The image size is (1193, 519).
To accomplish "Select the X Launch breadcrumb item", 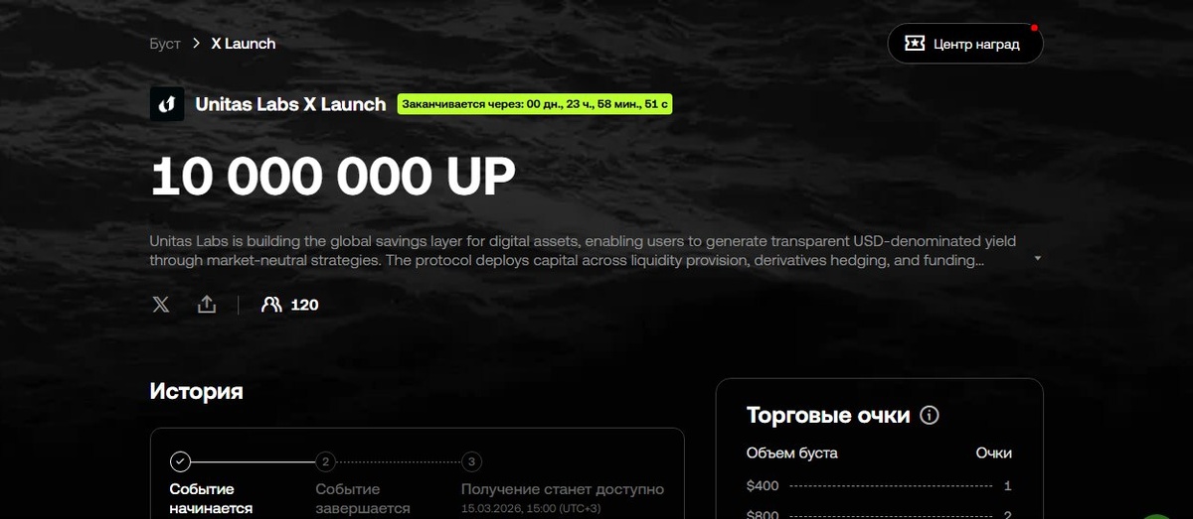I will pos(244,44).
